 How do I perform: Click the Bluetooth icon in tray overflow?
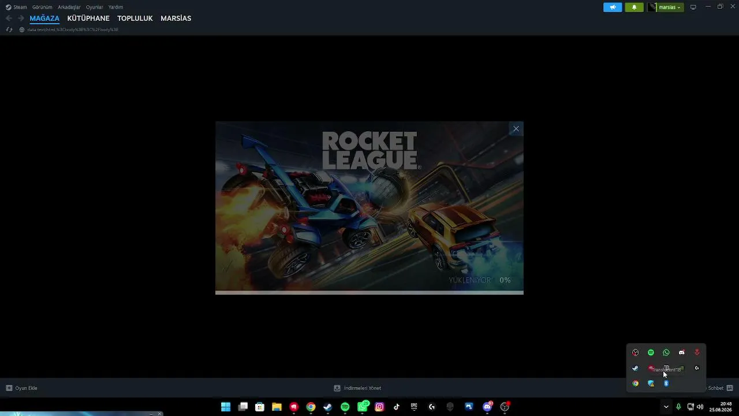[x=666, y=383]
